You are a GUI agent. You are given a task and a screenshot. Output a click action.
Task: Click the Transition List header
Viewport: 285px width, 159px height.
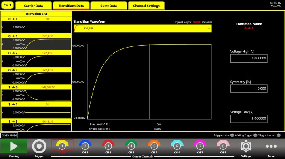[36, 14]
